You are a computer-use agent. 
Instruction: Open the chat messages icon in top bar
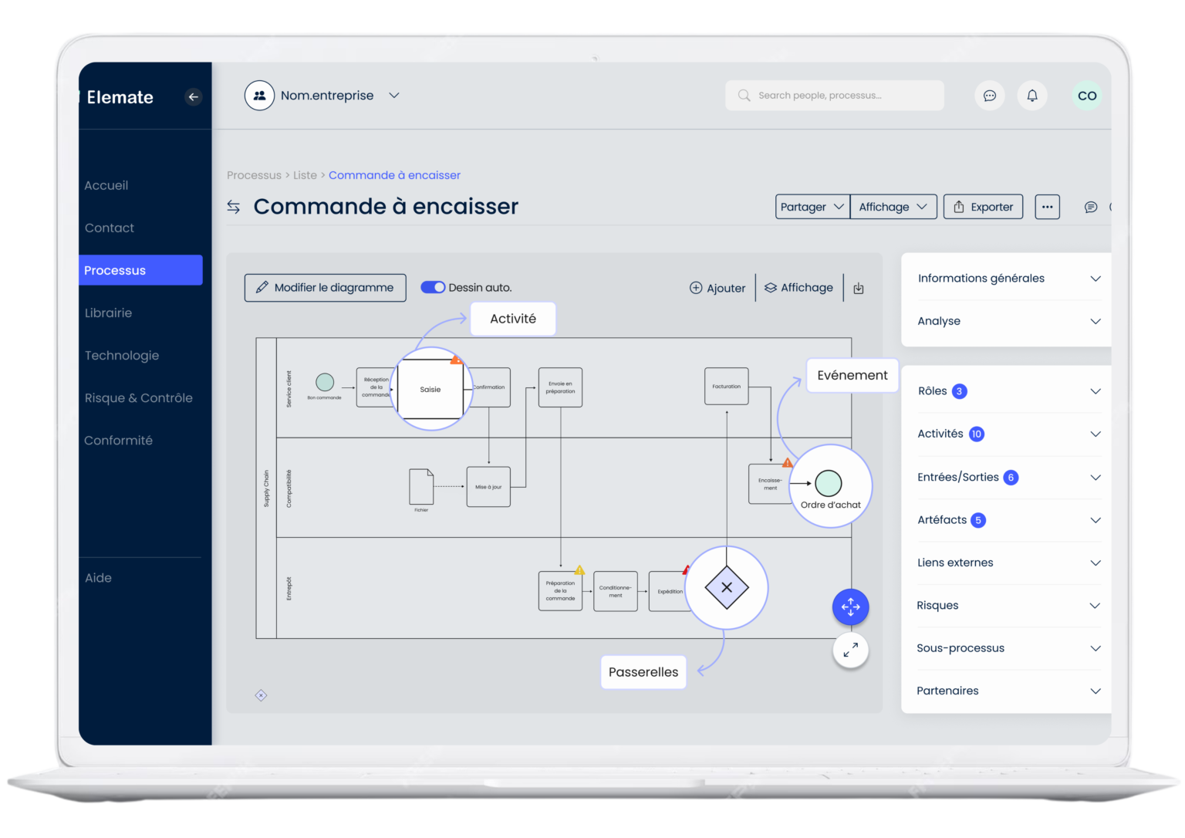point(990,96)
